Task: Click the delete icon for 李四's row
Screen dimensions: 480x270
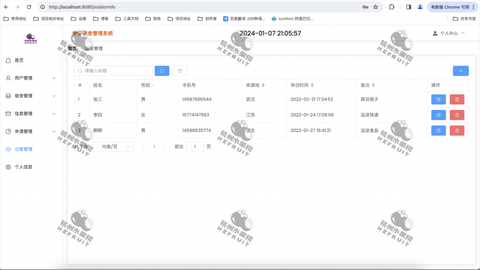Action: pyautogui.click(x=457, y=115)
